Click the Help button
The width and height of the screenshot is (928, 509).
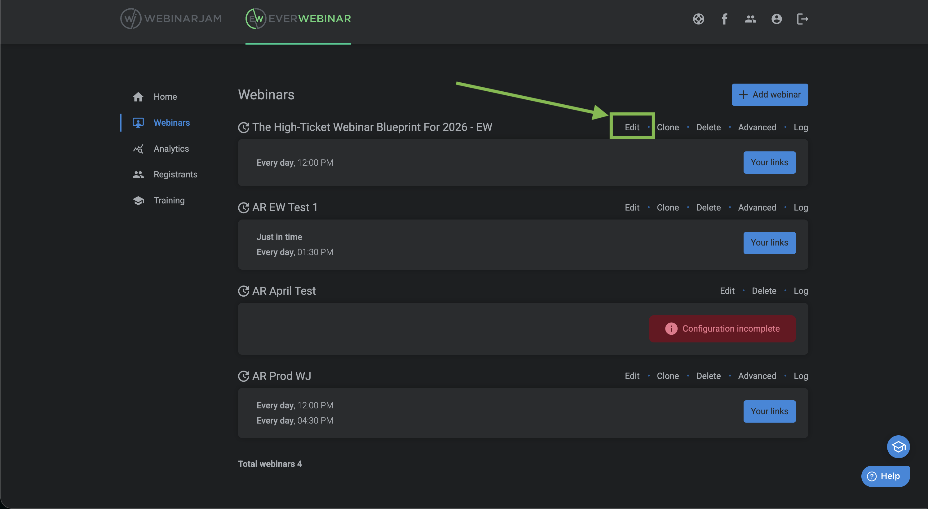coord(885,476)
